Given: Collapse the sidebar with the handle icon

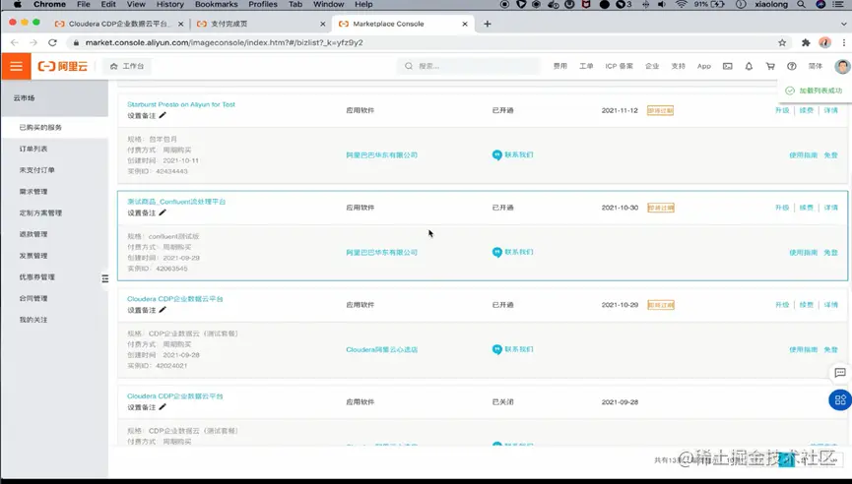Looking at the screenshot, I should [104, 278].
